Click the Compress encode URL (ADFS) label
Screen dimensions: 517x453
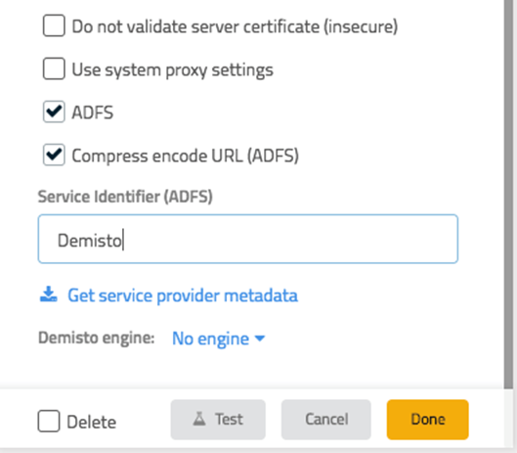[186, 156]
